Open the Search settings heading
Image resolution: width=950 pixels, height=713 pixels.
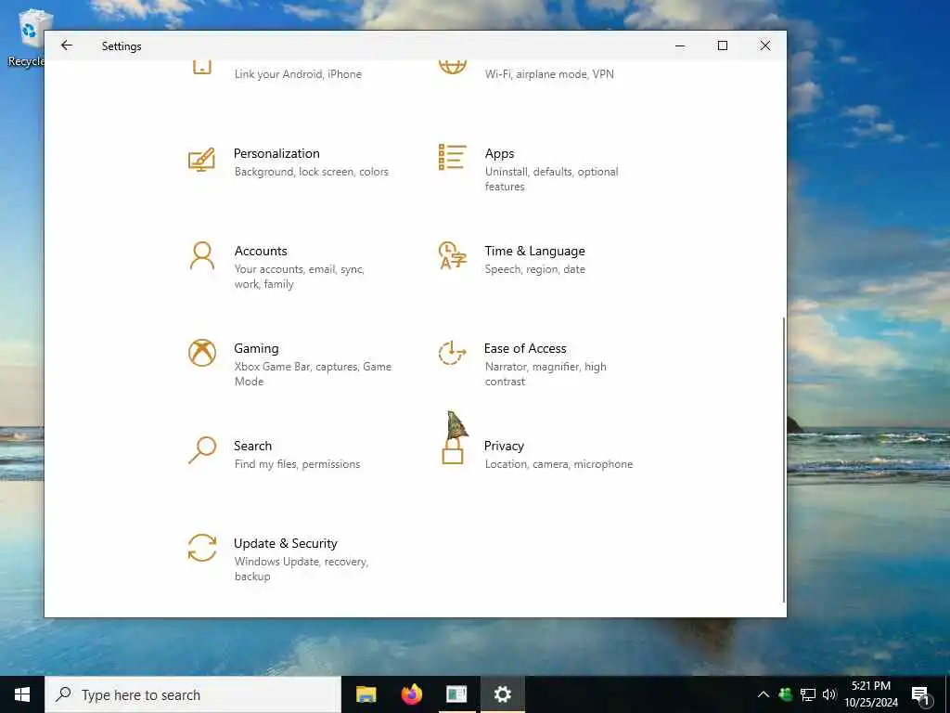(252, 446)
